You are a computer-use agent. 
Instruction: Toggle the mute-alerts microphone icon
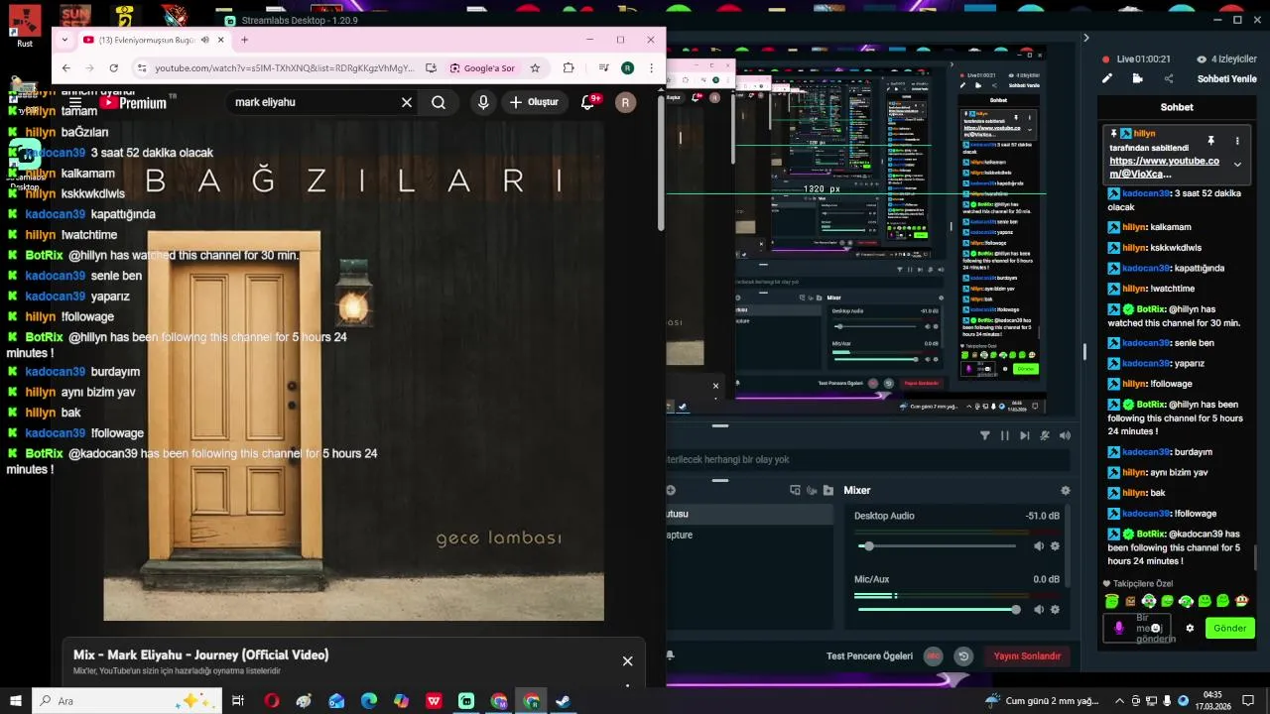click(x=1047, y=435)
